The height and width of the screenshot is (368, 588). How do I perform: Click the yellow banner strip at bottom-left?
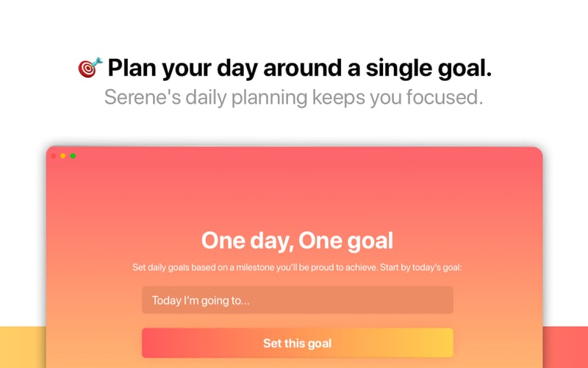(22, 347)
